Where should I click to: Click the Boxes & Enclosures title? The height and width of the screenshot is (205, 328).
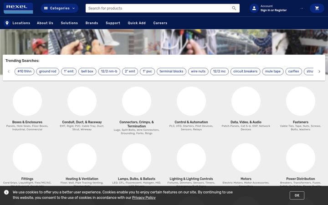[x=27, y=122]
